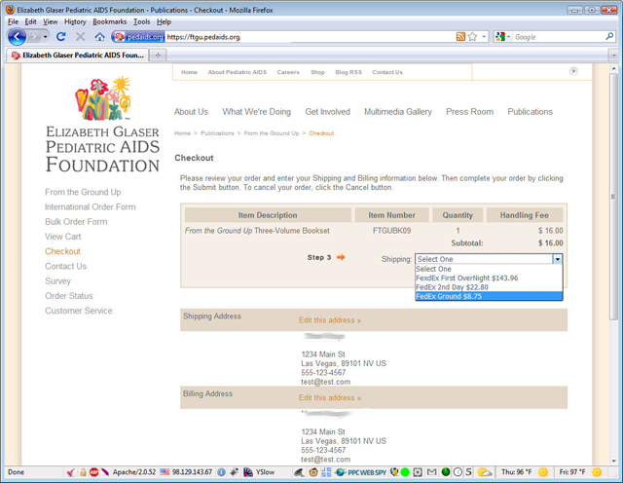This screenshot has height=483, width=623.
Task: Choose FedEx Ground $8.75 shipping option
Action: 489,296
